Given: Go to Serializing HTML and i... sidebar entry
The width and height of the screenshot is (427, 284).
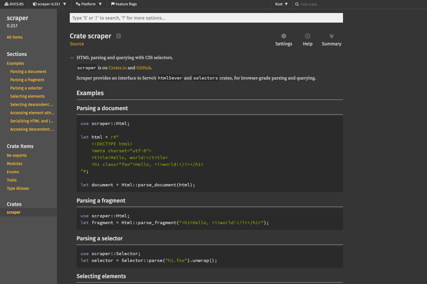Looking at the screenshot, I should (31, 121).
